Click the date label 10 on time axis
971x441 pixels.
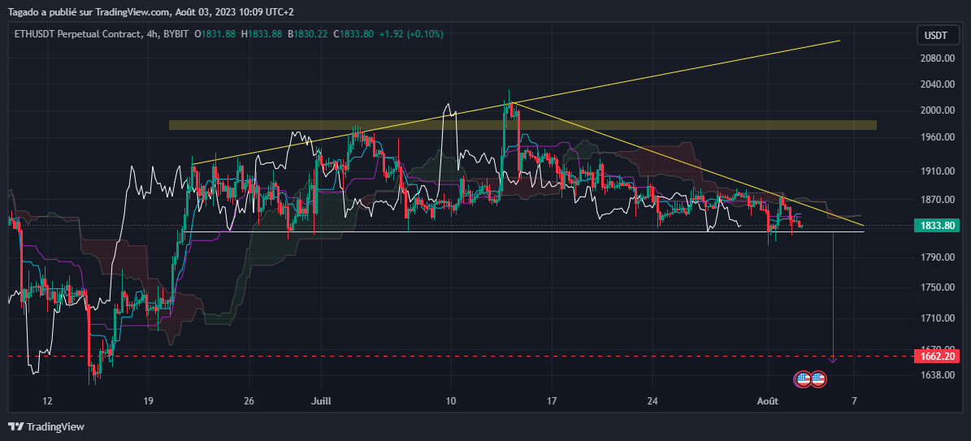451,400
